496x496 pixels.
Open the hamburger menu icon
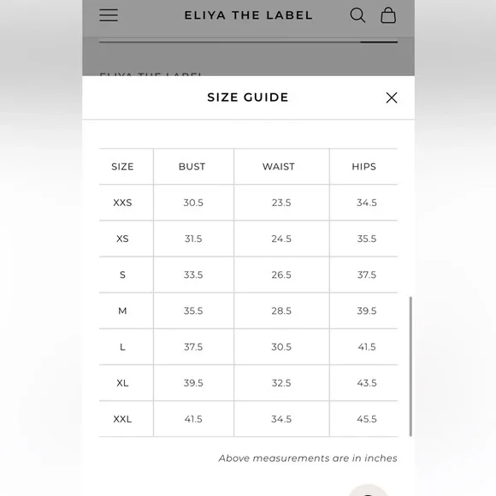[109, 15]
